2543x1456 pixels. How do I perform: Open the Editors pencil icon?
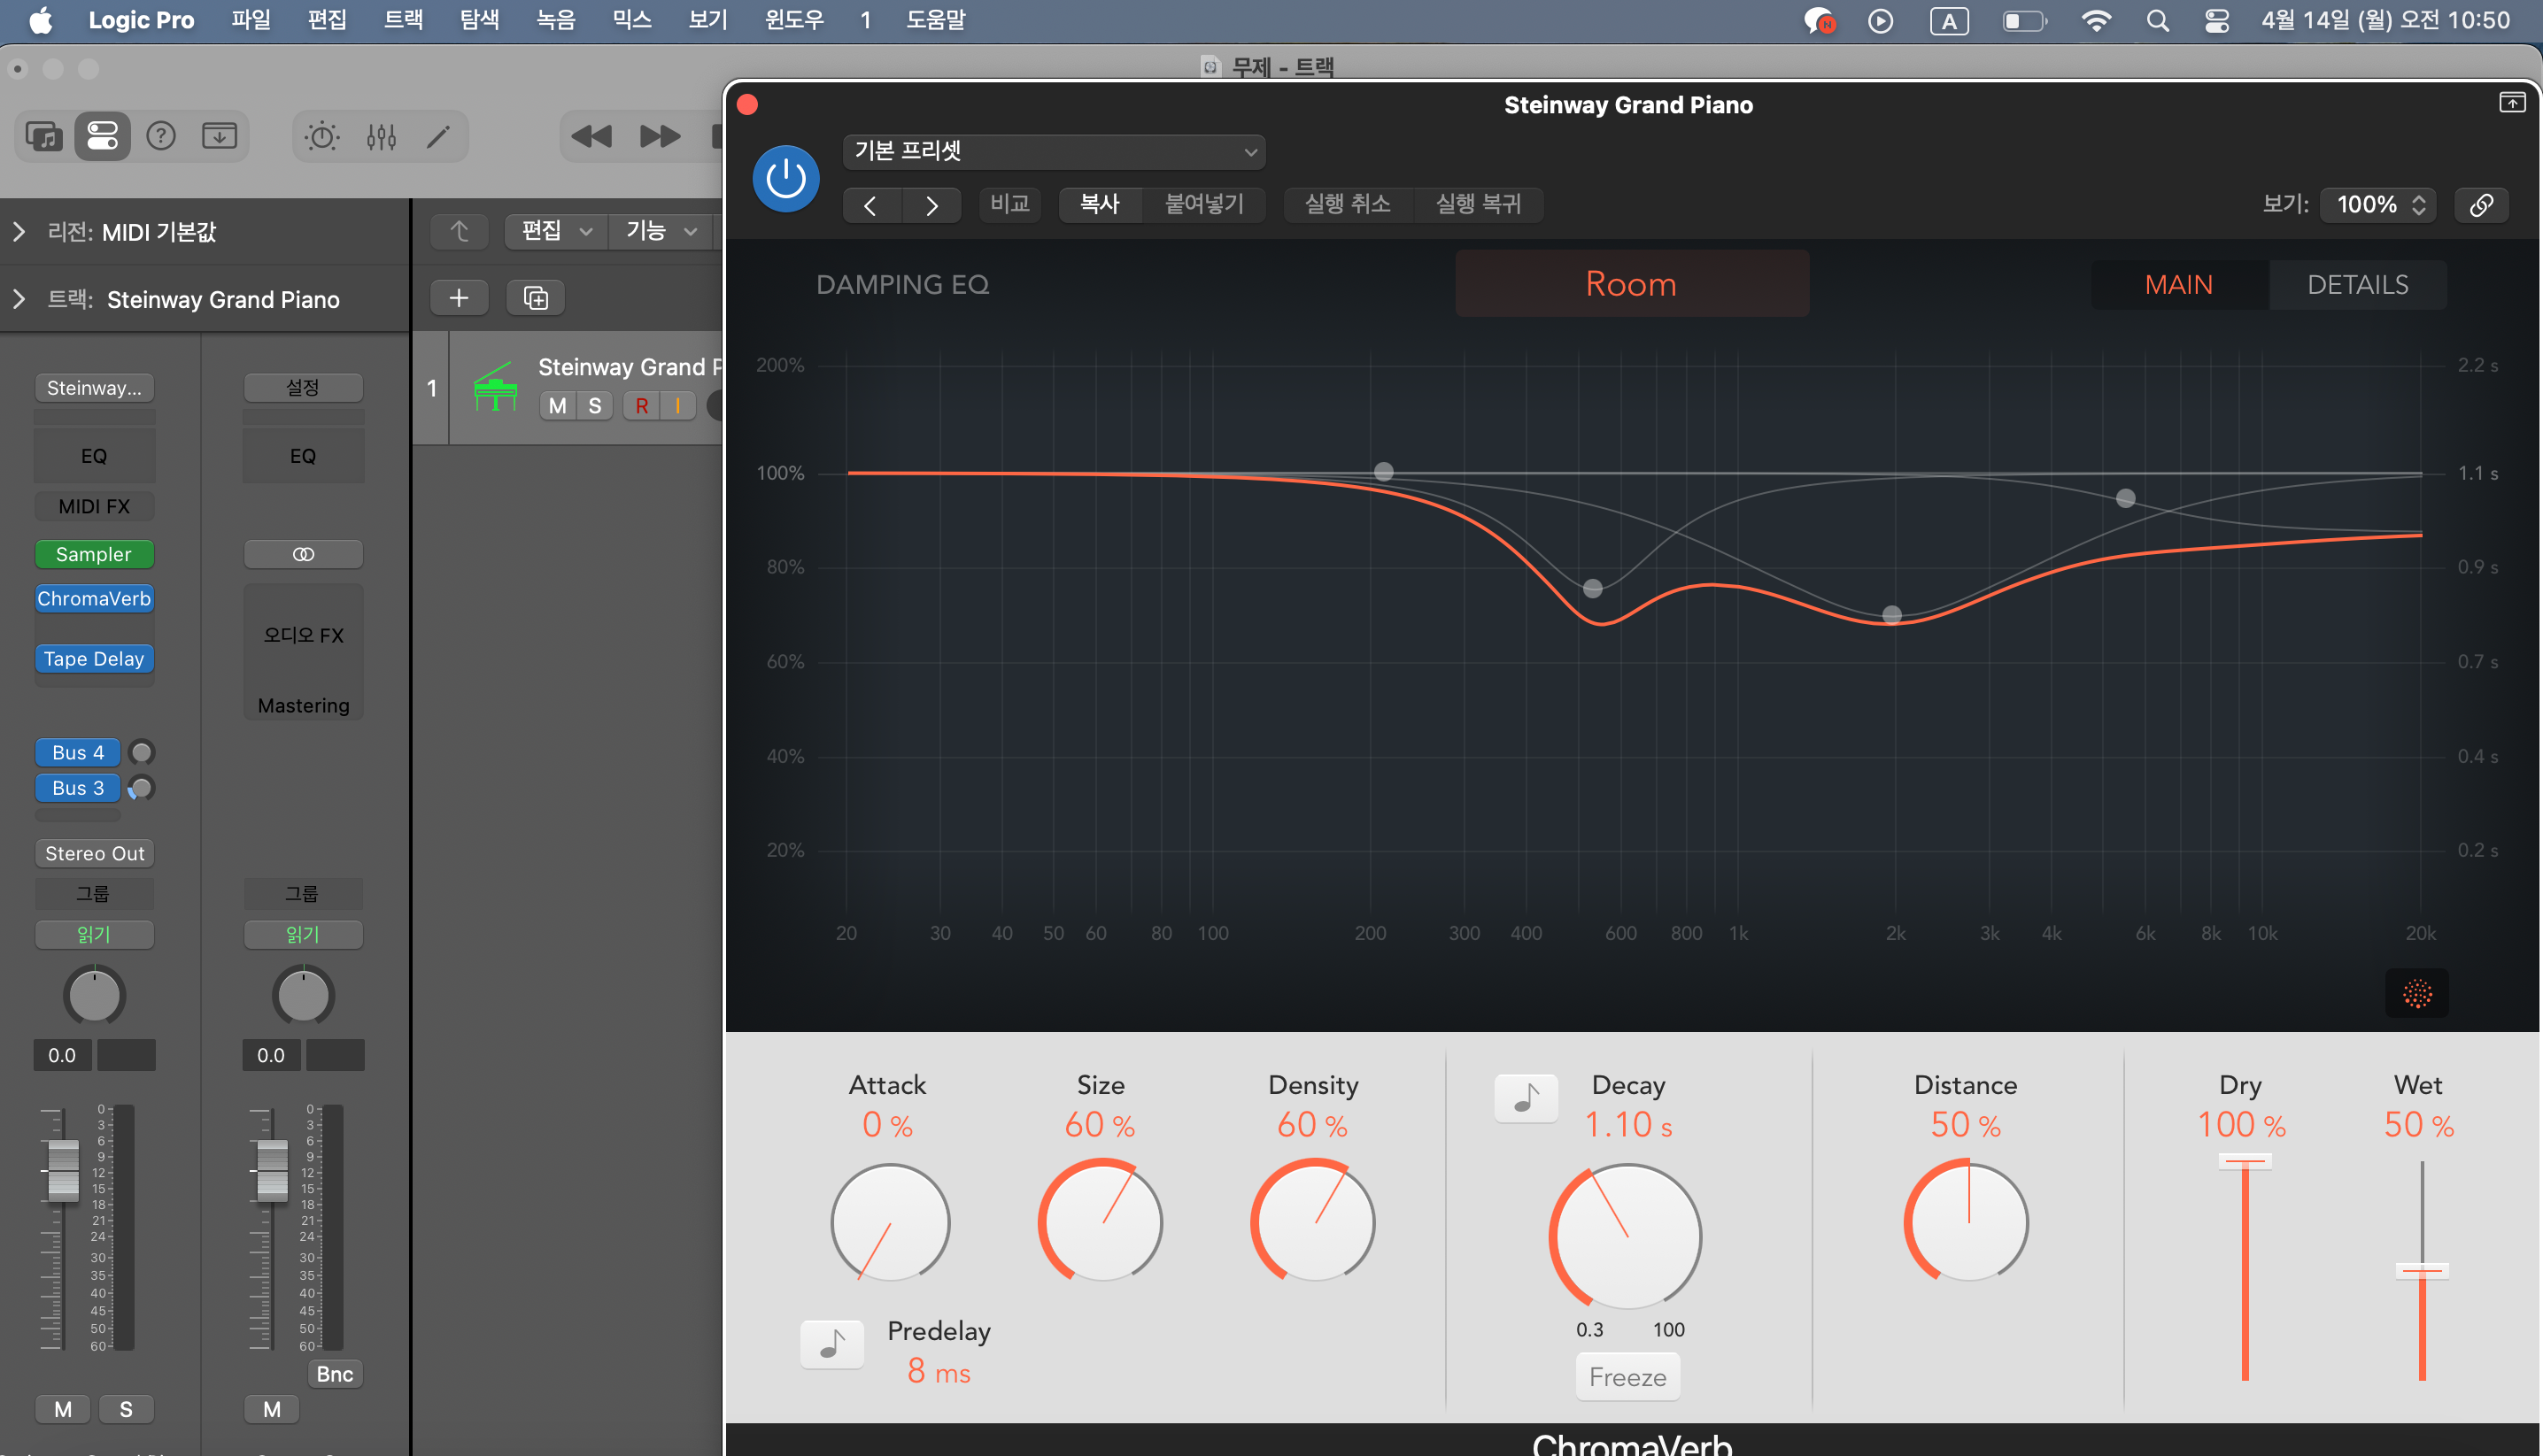coord(438,136)
